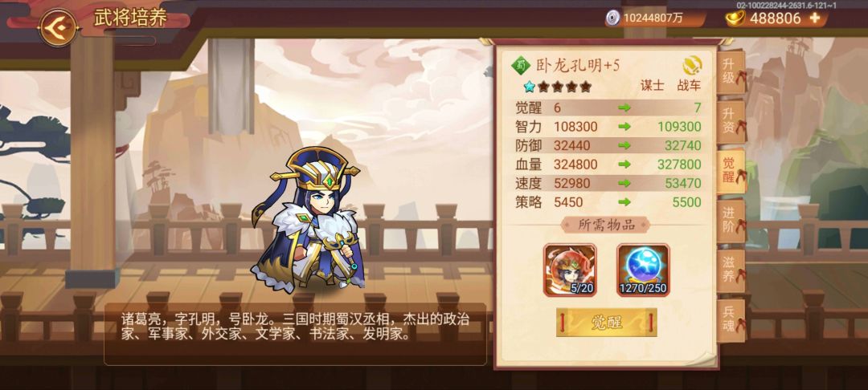The height and width of the screenshot is (390, 868).
Task: Click the 觉醒 awaken button
Action: tap(607, 322)
